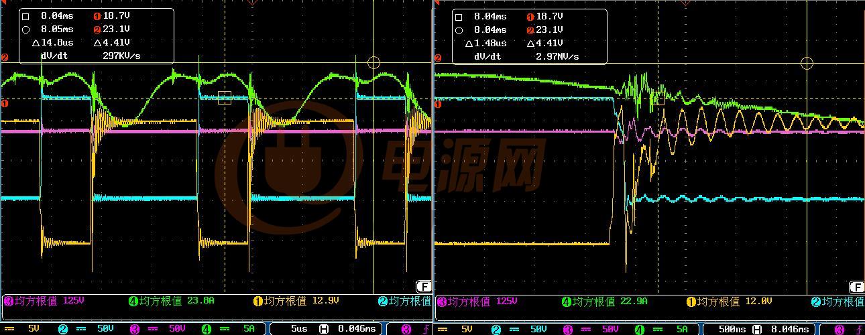Click trigger source channel 3 on left scope

[406, 329]
